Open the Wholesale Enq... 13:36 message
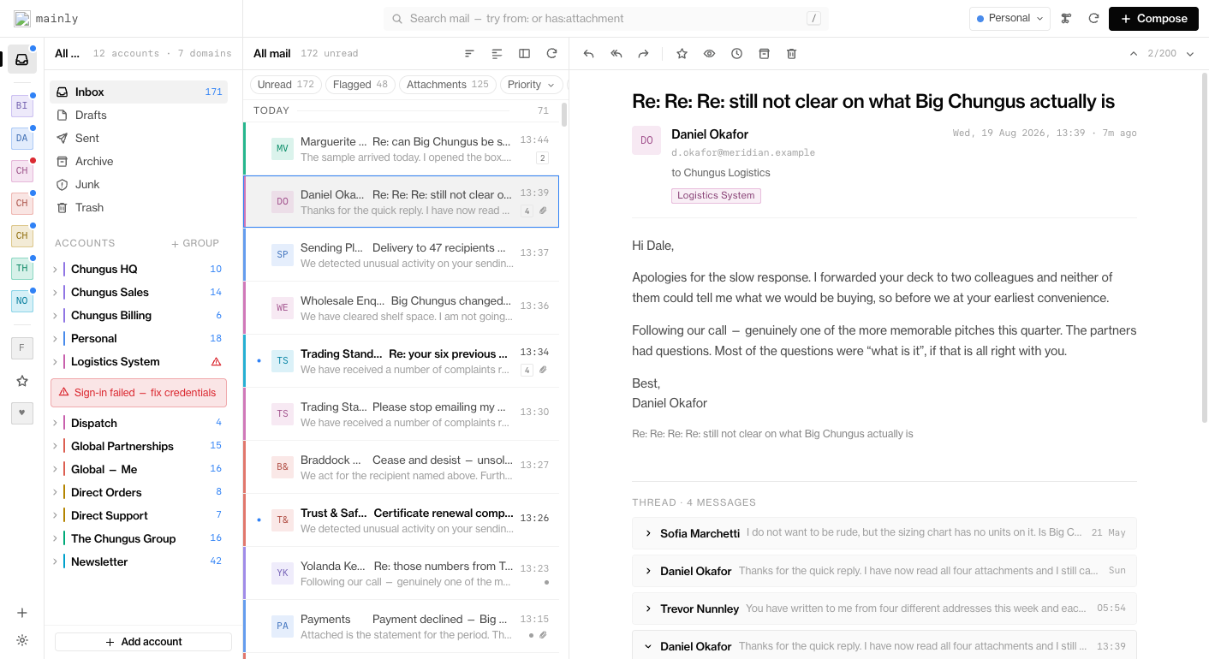Screen dimensions: 1209x659 [402, 308]
